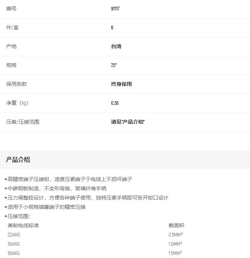Select the 压着/压接范围 label
This screenshot has width=250, height=258.
coord(23,122)
